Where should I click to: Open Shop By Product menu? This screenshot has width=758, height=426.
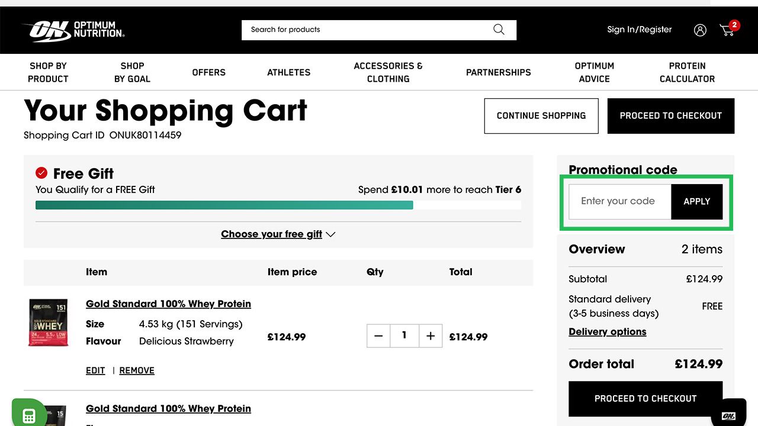click(48, 72)
